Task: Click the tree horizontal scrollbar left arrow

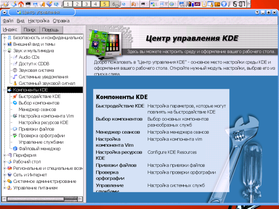Action: pyautogui.click(x=4, y=199)
